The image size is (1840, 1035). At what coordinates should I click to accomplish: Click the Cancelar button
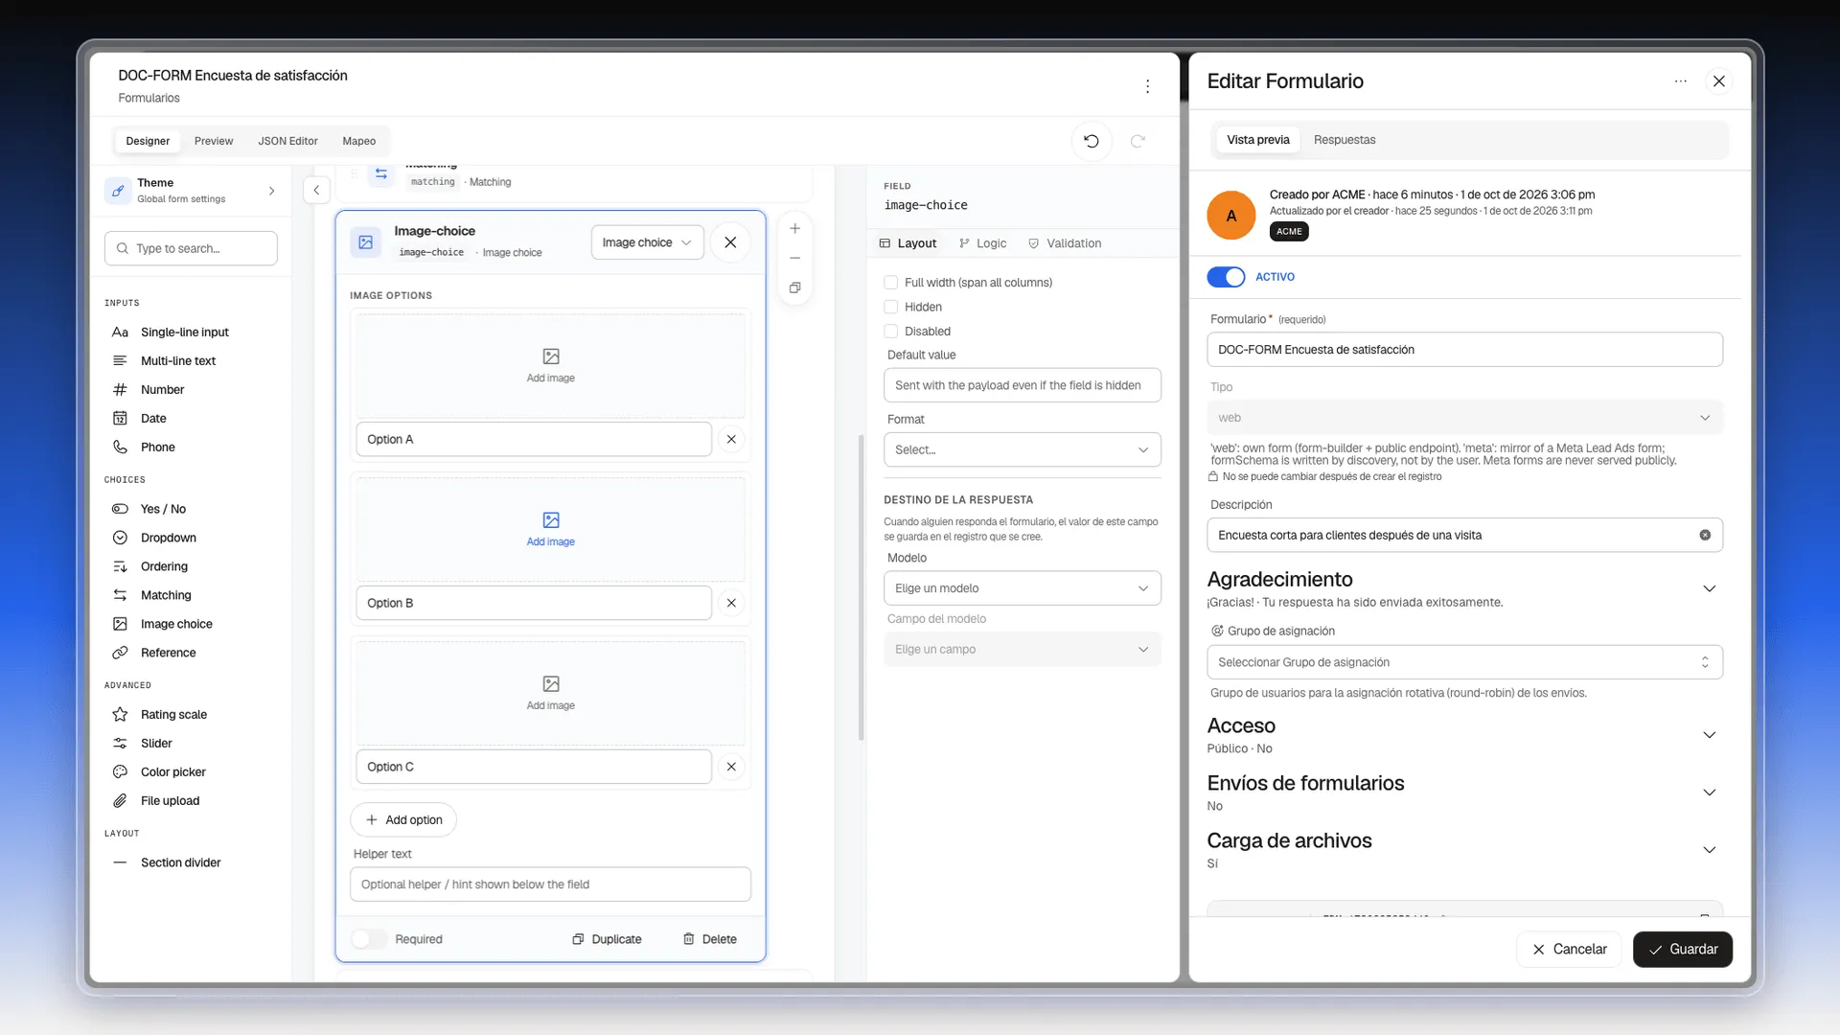point(1569,950)
